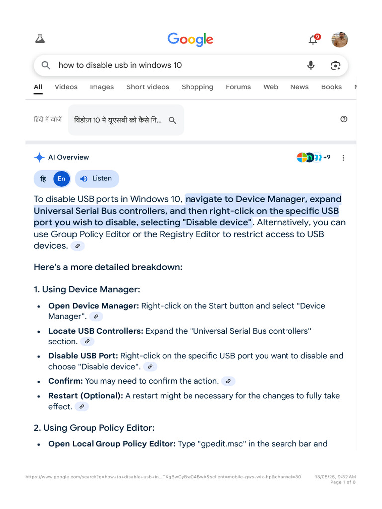This screenshot has width=382, height=509.
Task: Click 'Locate USB Controllers:' bullet text
Action: (x=96, y=331)
